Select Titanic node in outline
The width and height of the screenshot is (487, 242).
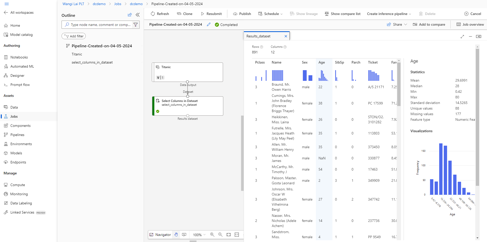[77, 54]
